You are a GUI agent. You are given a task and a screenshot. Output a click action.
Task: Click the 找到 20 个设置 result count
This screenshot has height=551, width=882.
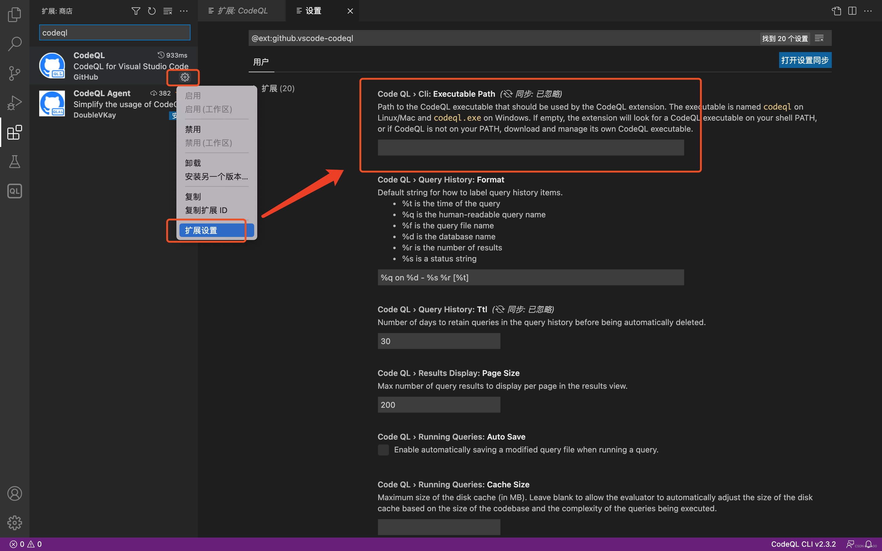coord(785,38)
